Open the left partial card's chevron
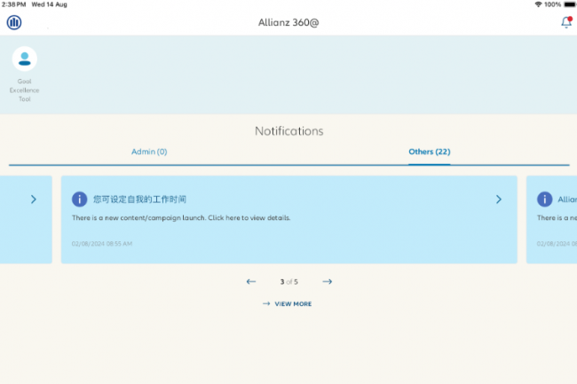Screen dimensions: 577x384 (33, 200)
